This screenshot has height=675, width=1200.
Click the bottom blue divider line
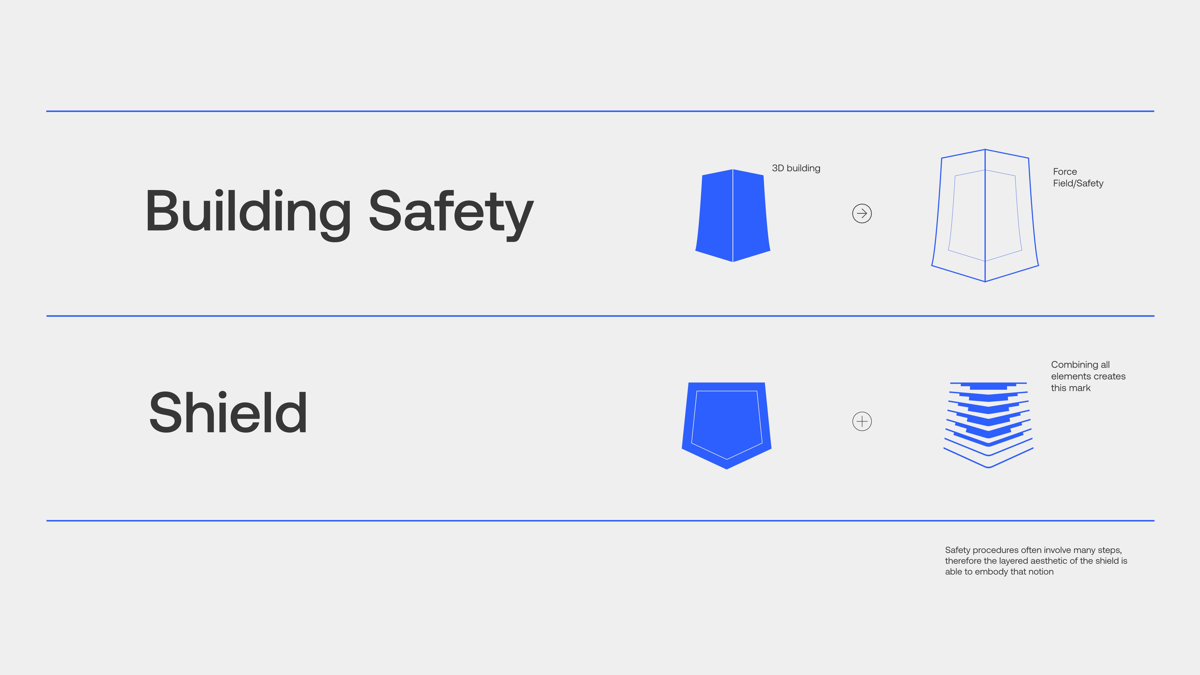point(600,521)
